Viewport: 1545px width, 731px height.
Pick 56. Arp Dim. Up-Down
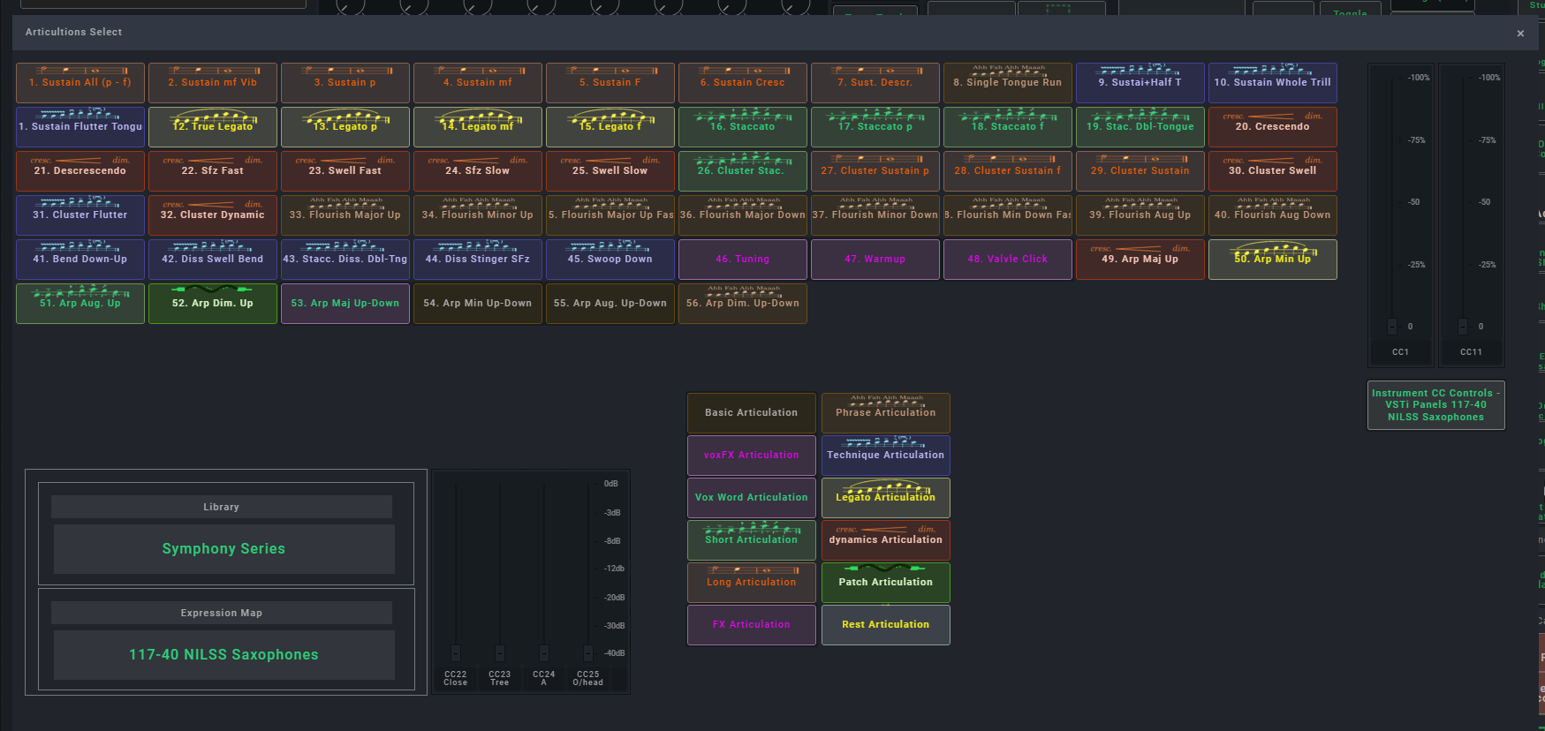743,304
